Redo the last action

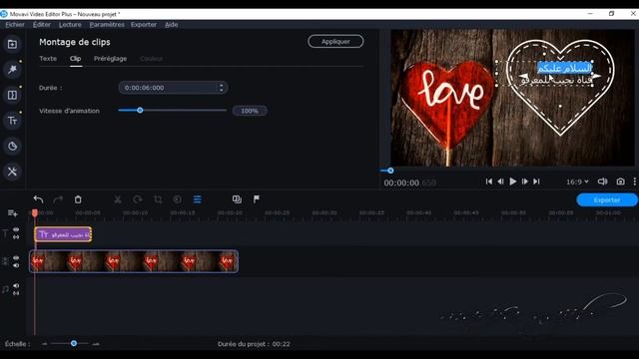[x=58, y=199]
